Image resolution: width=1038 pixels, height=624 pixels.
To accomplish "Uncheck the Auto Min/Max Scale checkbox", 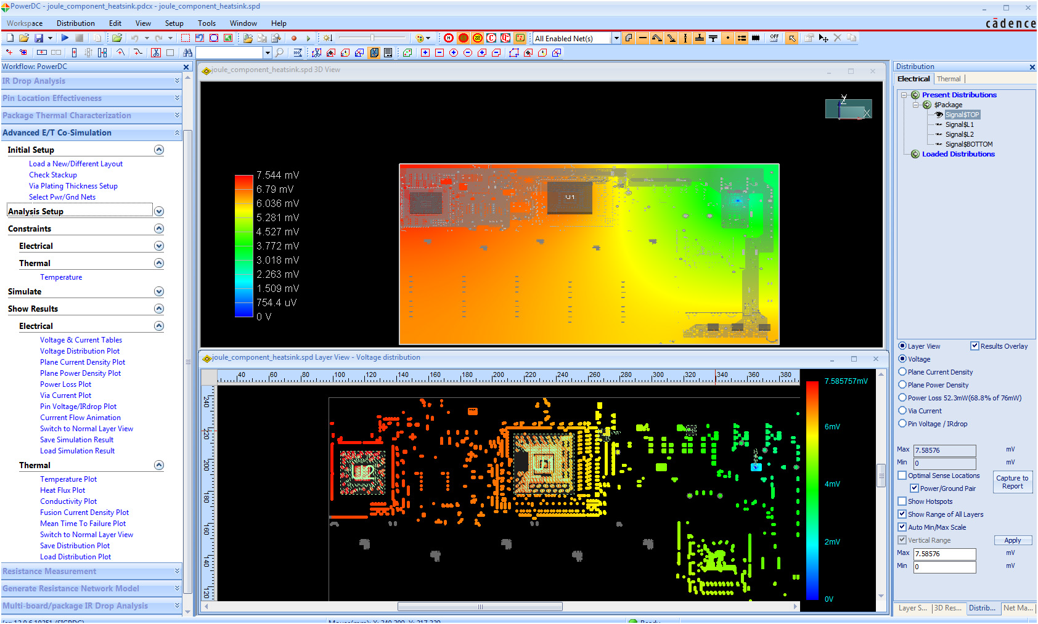I will click(x=902, y=527).
